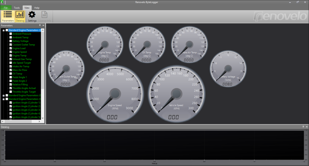Select the Relative Filling tree item
The height and width of the screenshot is (166, 309).
tap(20, 84)
